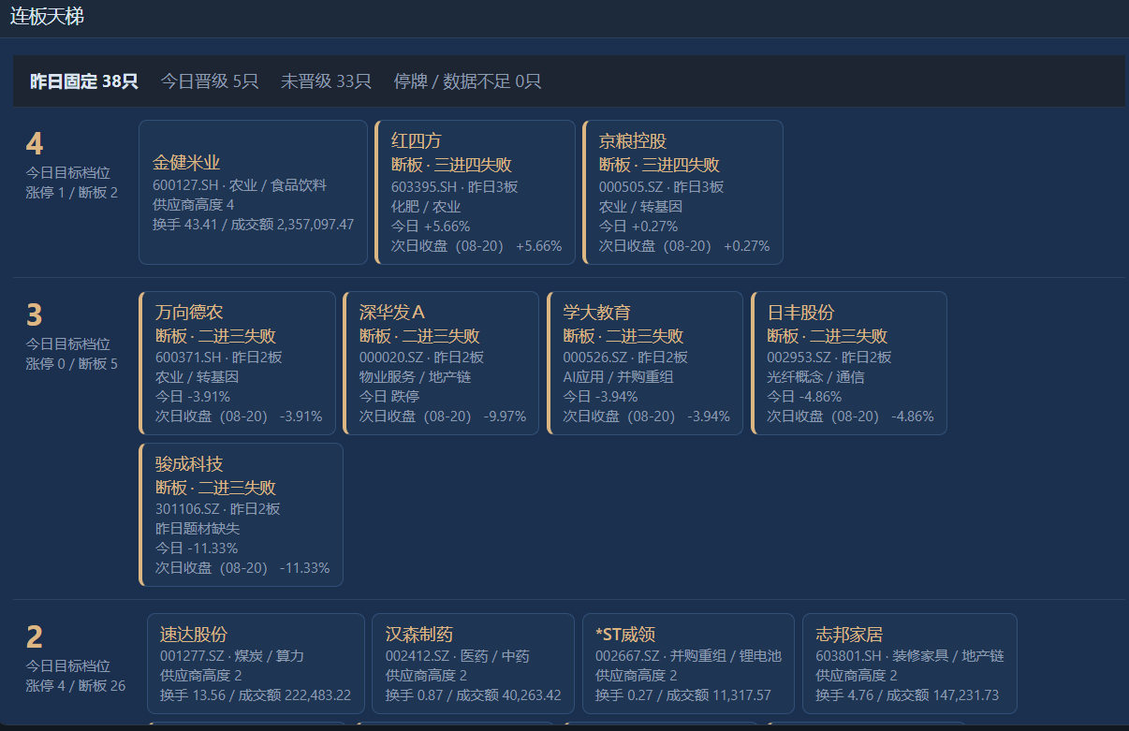
Task: Open the 未晋级 33只 tab
Action: [x=326, y=81]
